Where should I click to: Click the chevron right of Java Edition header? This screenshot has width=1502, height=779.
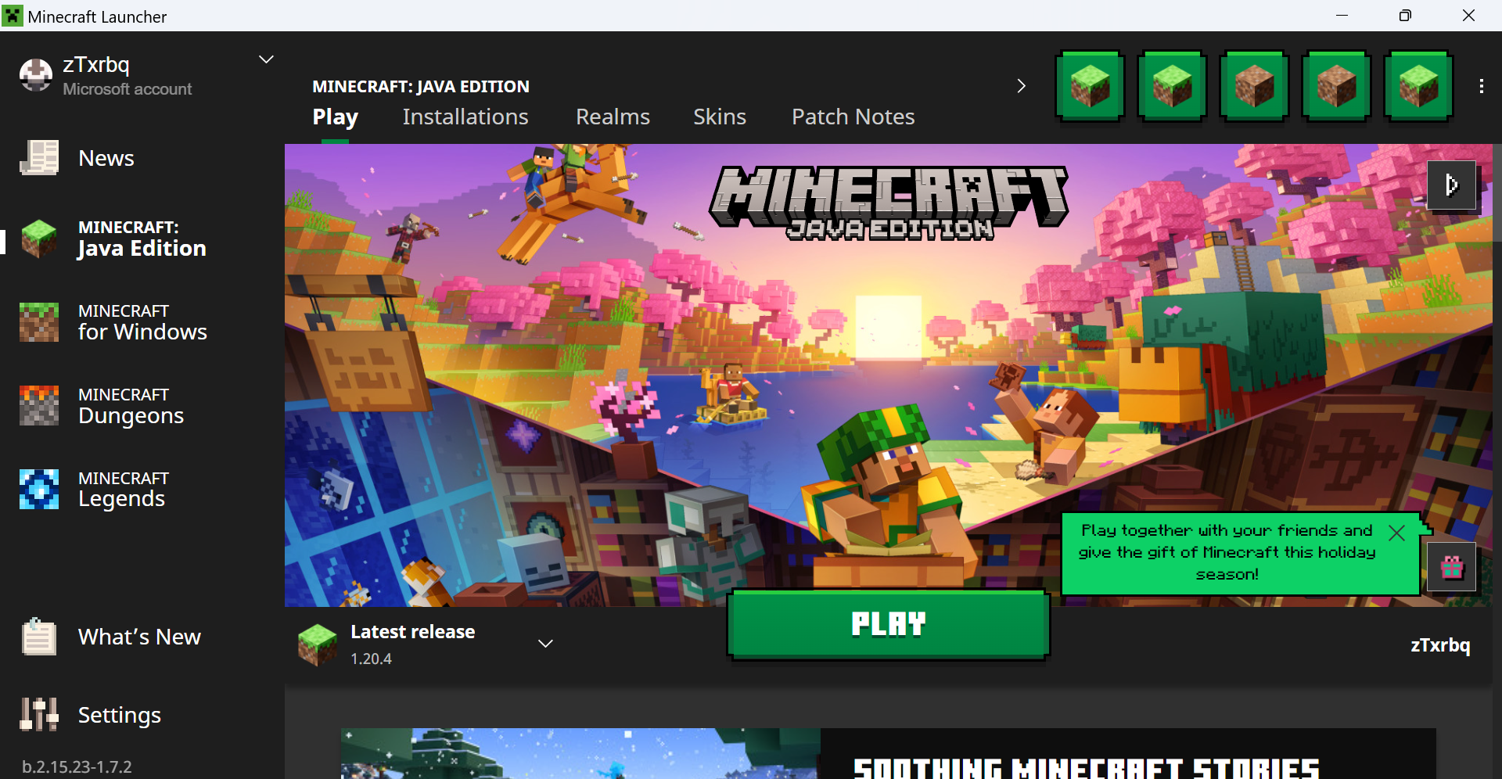(1021, 86)
